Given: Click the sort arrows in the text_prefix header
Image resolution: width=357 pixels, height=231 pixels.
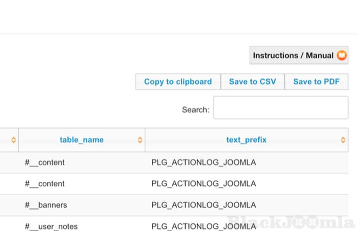Looking at the screenshot, I should pos(343,140).
